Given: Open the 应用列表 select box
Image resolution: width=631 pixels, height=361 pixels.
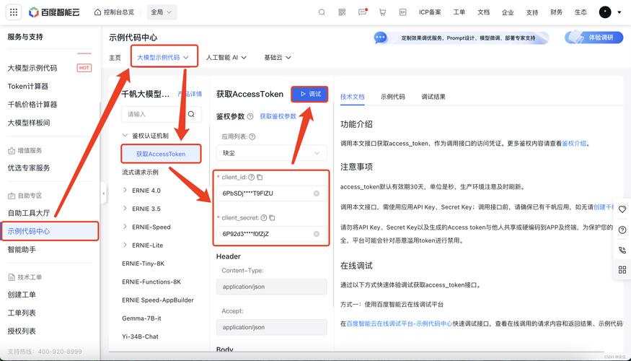Looking at the screenshot, I should [272, 153].
